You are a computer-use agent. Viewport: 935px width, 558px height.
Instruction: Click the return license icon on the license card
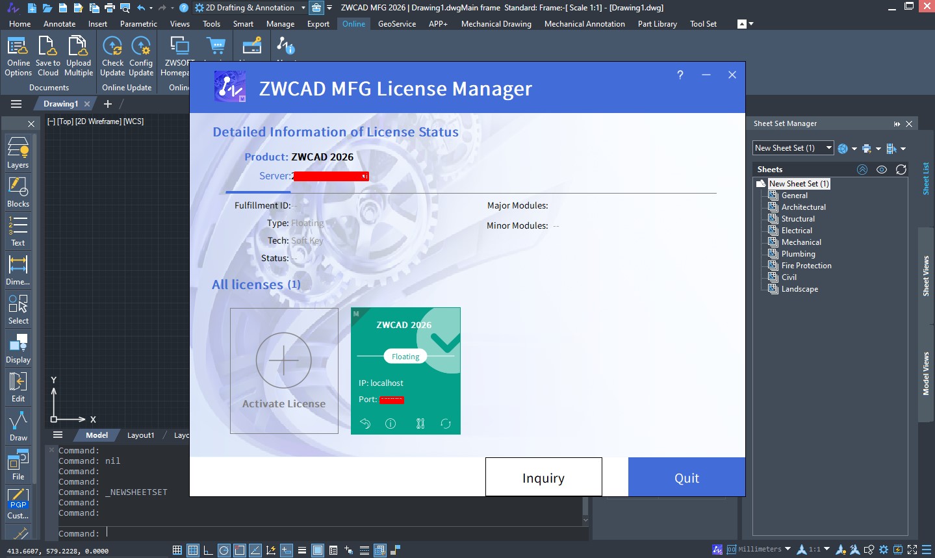[365, 424]
